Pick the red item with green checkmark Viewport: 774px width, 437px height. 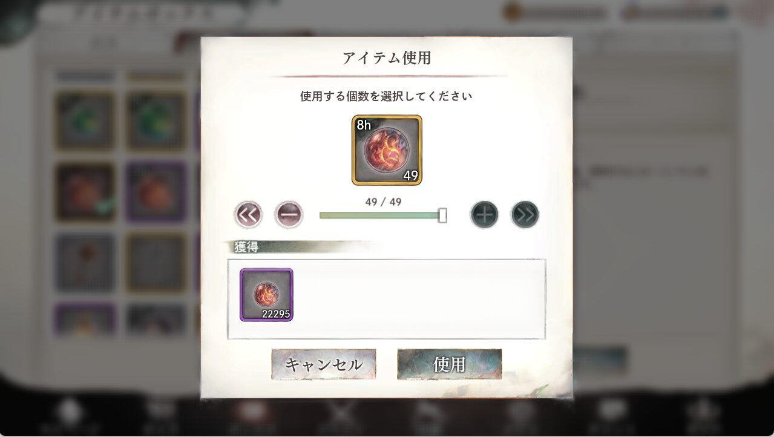[85, 192]
